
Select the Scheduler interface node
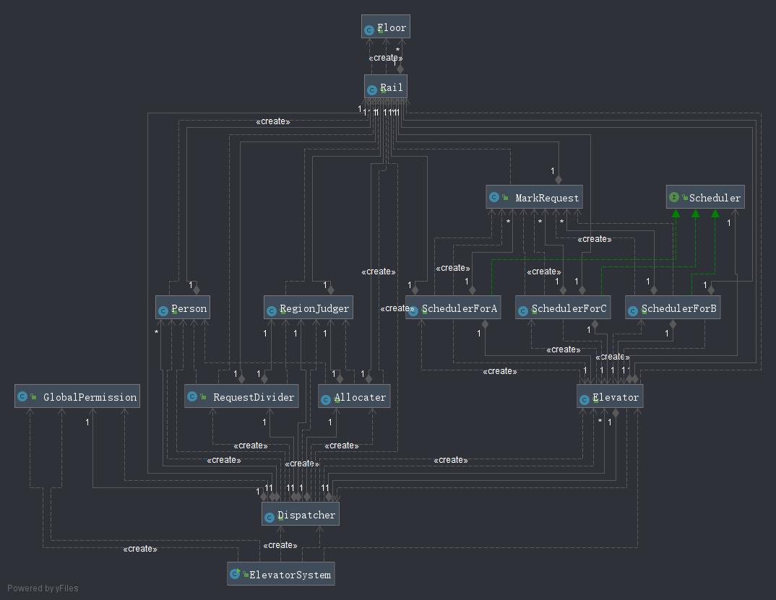coord(705,197)
